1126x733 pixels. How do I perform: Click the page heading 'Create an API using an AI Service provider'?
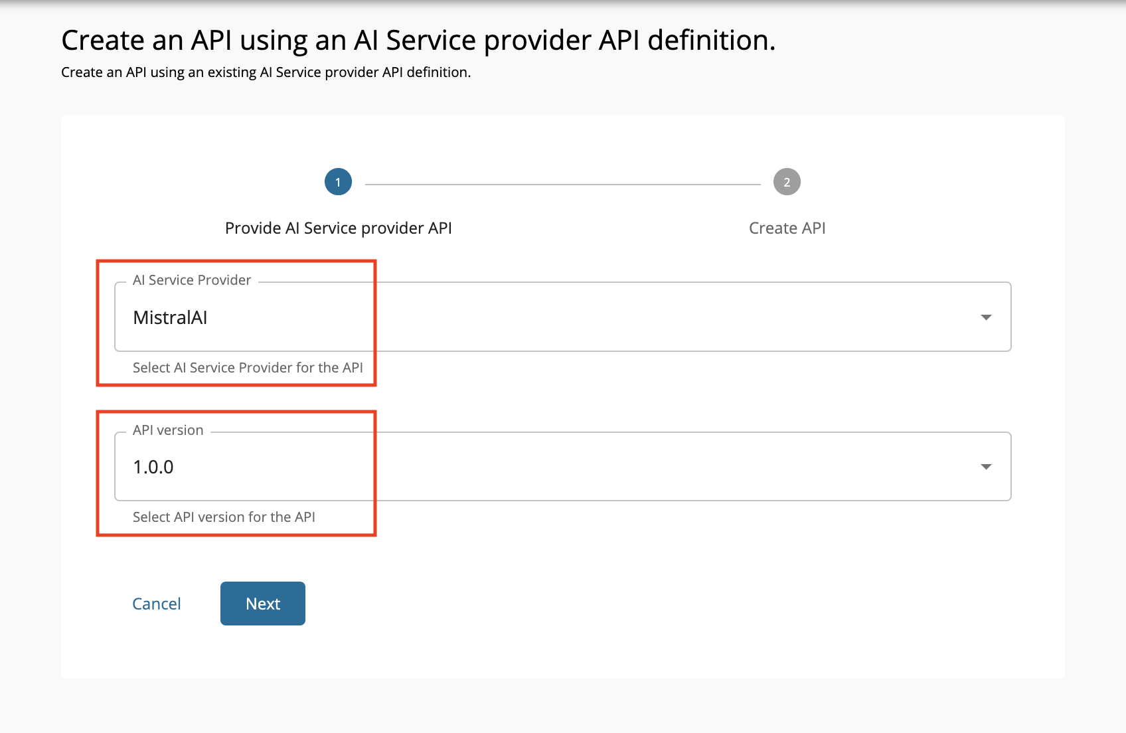click(418, 40)
